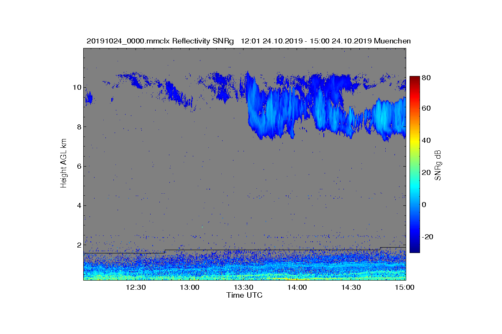Screen dimensions: 502x334
Task: Click the 'SNRg dB' colorbar label
Action: click(x=438, y=165)
